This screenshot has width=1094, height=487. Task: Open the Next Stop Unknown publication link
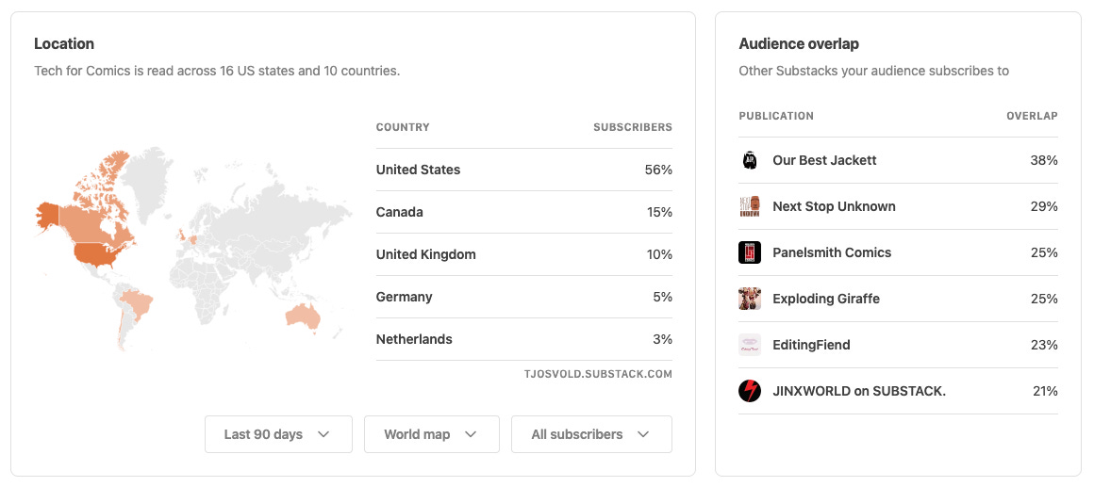[834, 206]
